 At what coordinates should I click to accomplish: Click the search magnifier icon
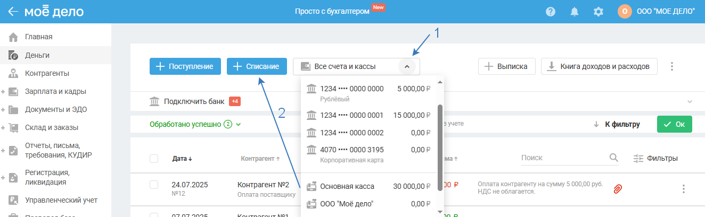[614, 158]
